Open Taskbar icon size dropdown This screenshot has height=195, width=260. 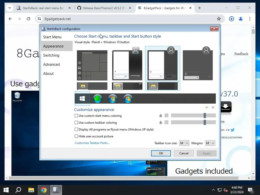pyautogui.click(x=184, y=143)
